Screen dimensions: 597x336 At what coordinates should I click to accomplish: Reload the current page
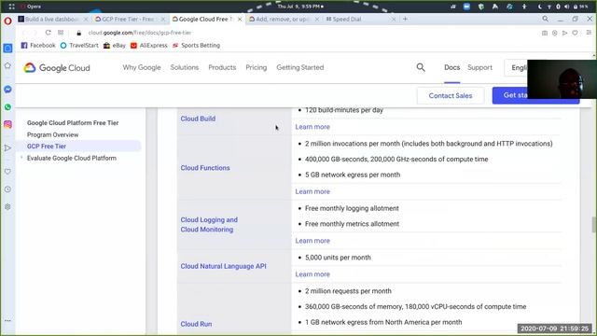(48, 33)
